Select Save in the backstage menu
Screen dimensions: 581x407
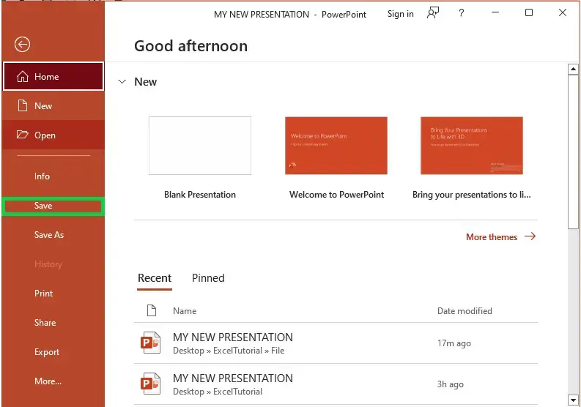pyautogui.click(x=53, y=206)
